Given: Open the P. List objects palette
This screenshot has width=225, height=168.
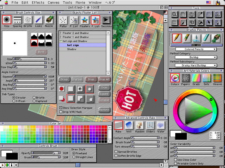Looking at the screenshot, I should click(74, 22).
